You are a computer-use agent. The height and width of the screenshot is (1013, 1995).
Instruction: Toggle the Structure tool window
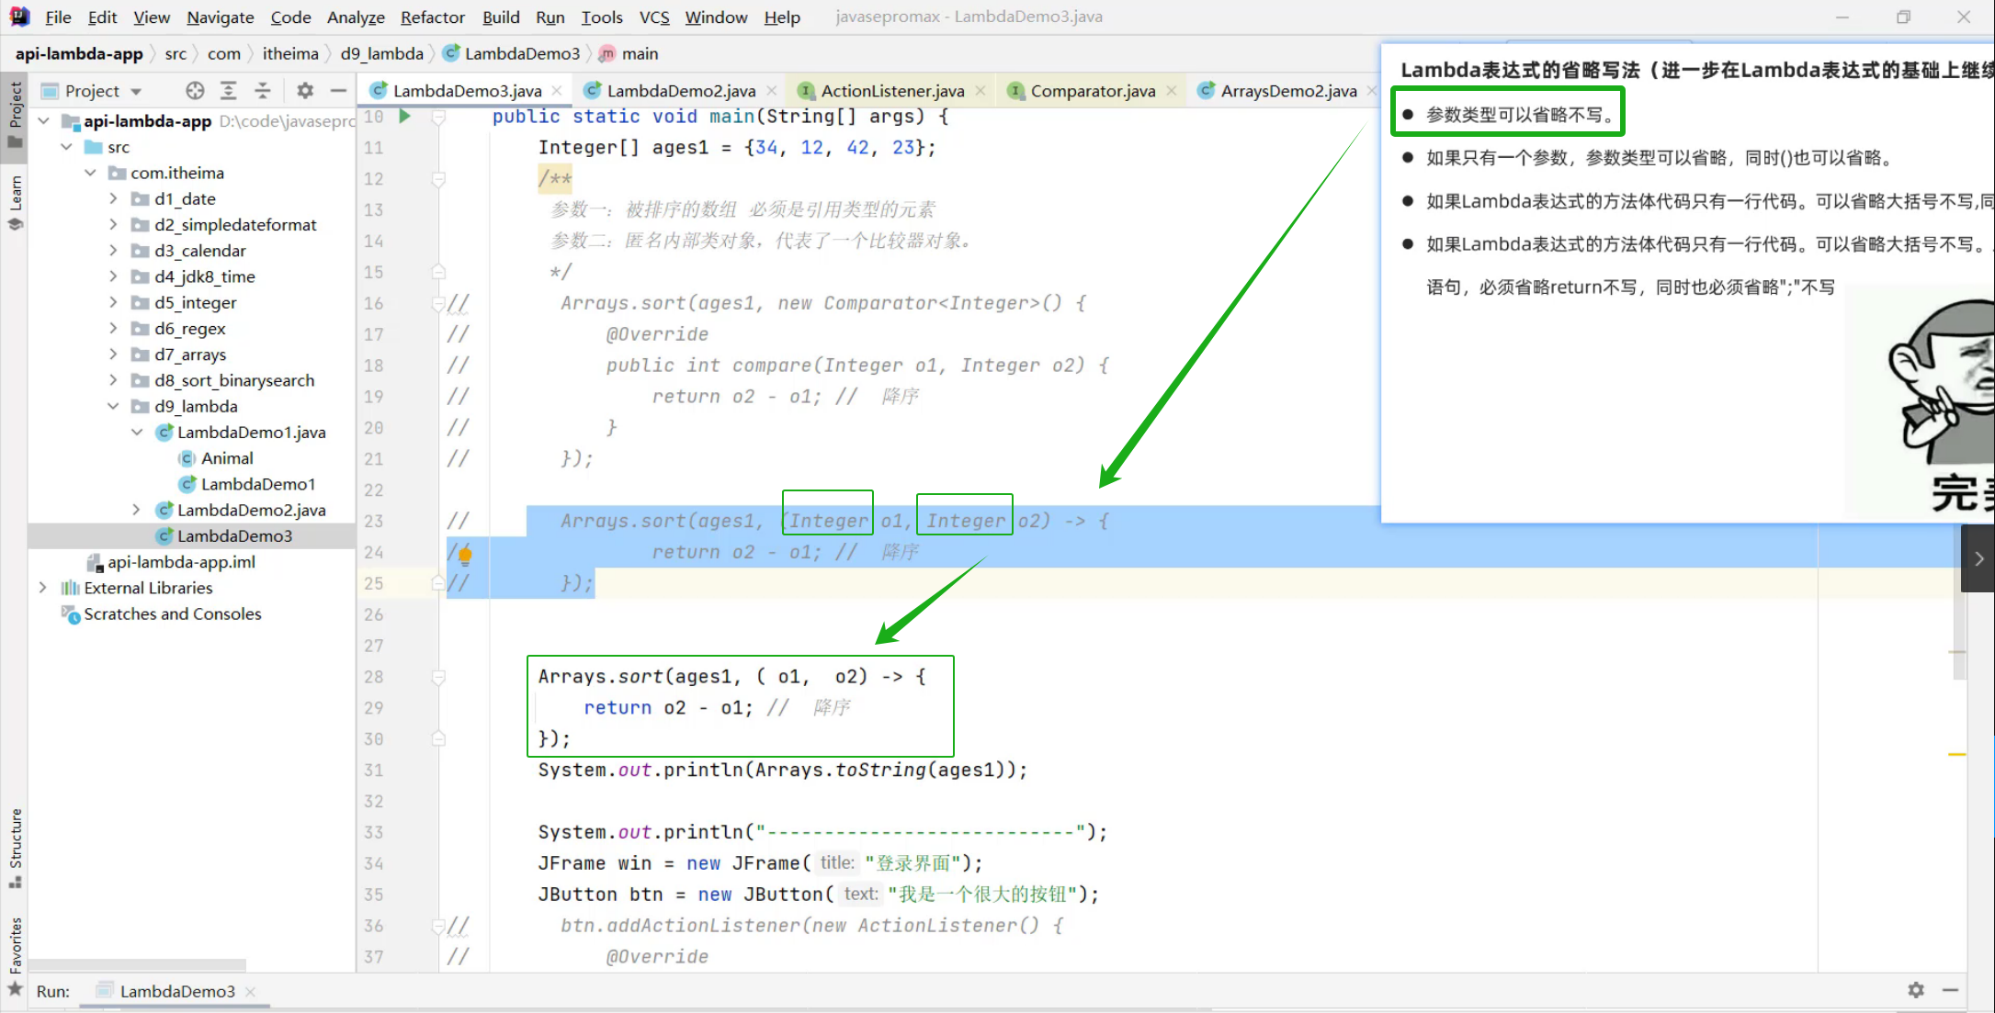pos(16,845)
